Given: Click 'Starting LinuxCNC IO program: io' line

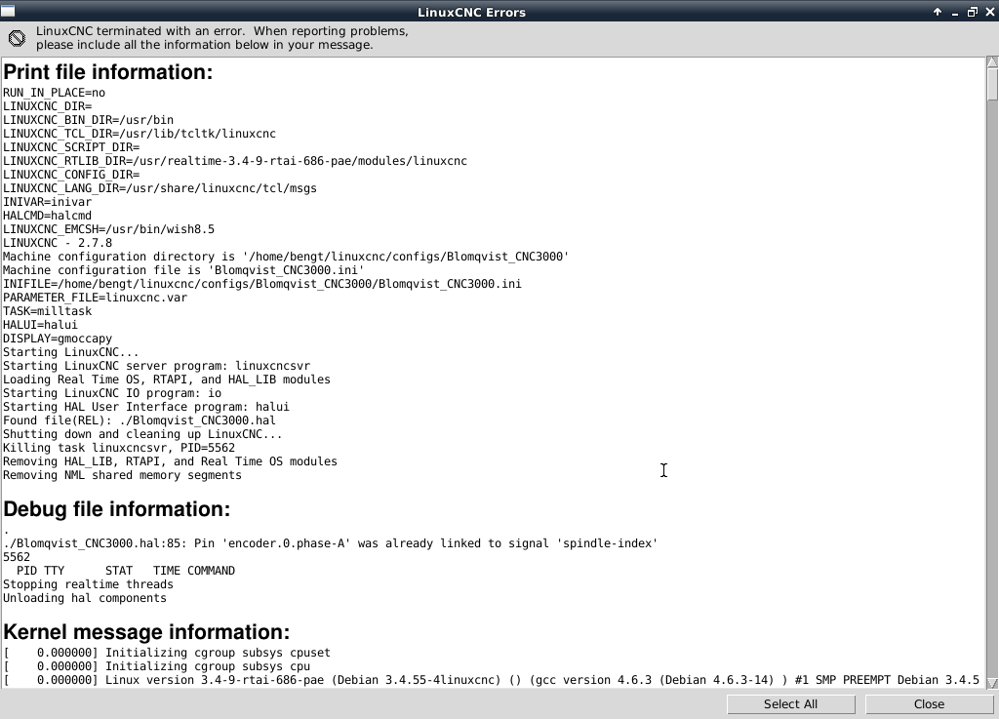Looking at the screenshot, I should [112, 393].
